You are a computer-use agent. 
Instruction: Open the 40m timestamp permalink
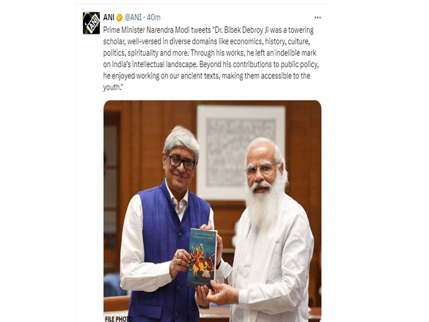tap(154, 17)
